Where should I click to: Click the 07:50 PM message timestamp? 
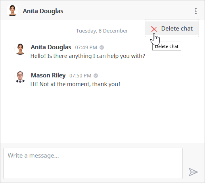click(x=80, y=76)
